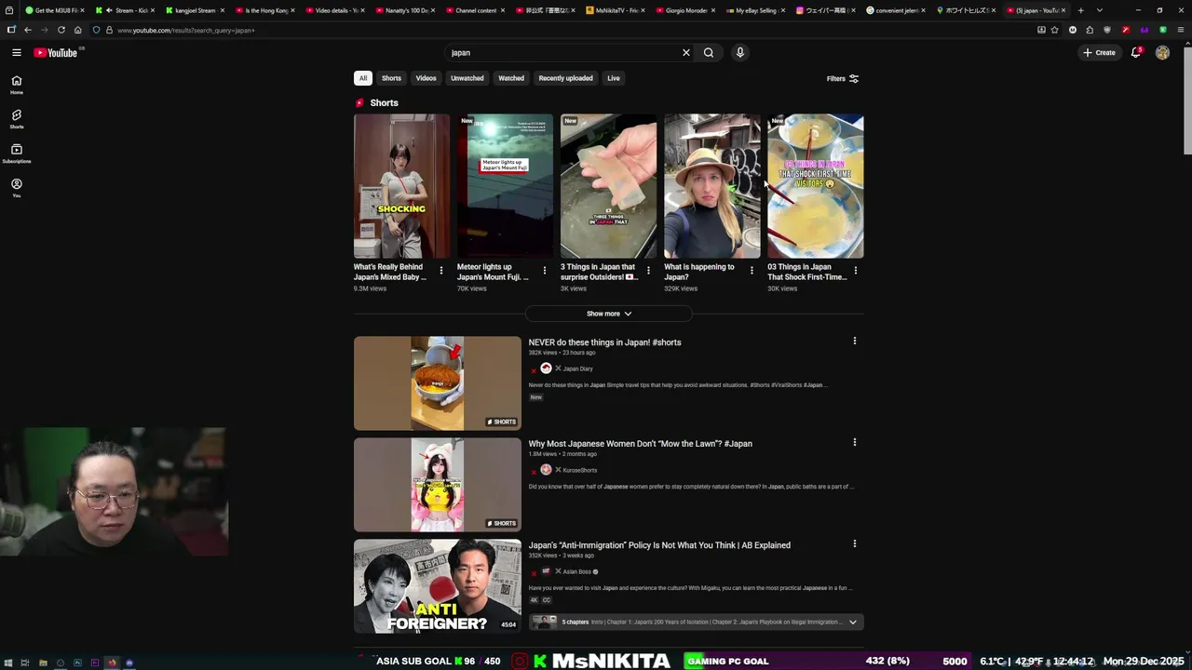
Task: Click the Create button
Action: click(x=1100, y=53)
